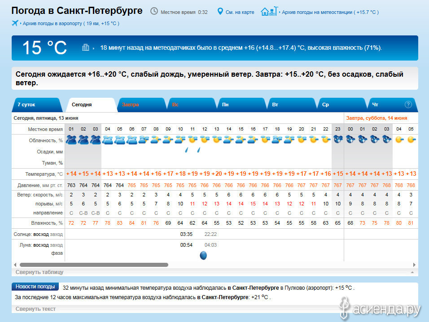
Task: Click the moonrise time 00:54
Action: click(x=186, y=245)
